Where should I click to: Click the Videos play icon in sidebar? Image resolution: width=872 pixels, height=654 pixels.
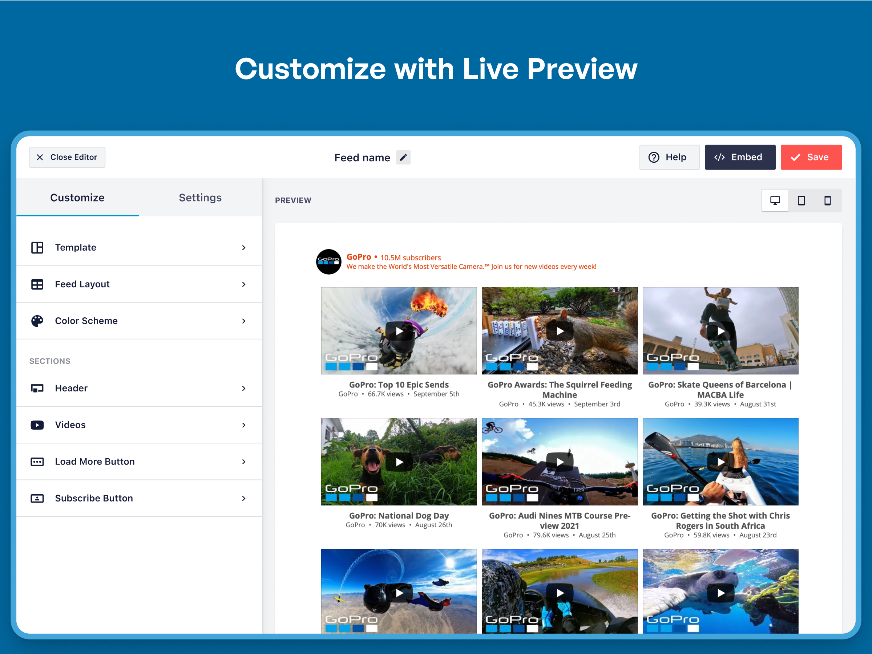37,425
